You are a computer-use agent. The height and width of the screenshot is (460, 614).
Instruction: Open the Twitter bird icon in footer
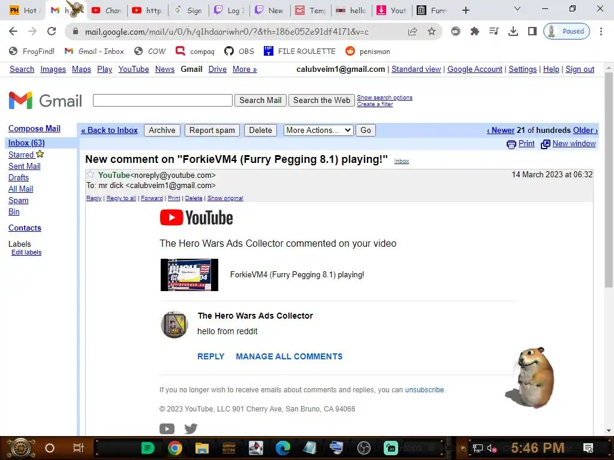[x=191, y=429]
